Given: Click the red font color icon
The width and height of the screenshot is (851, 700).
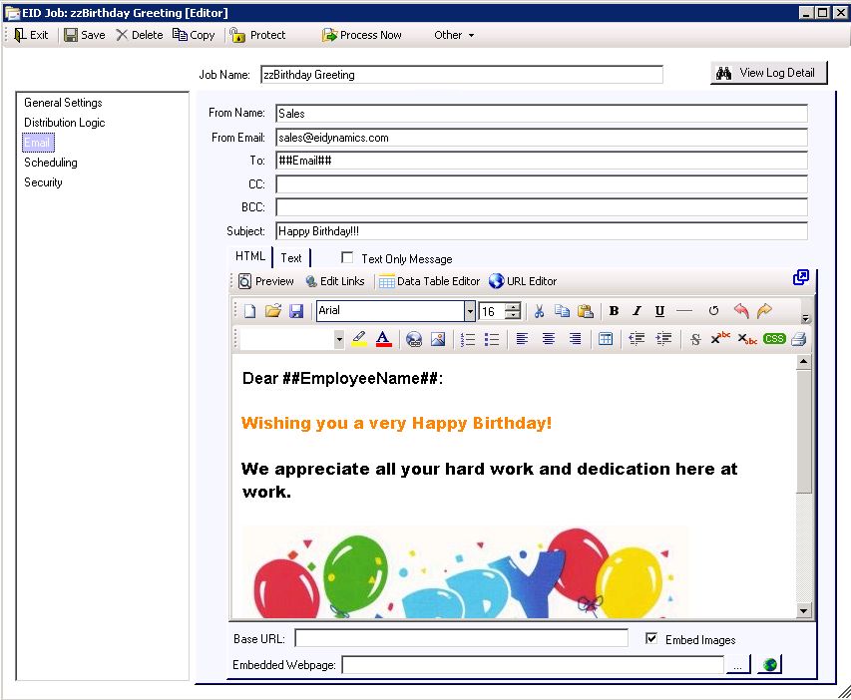Looking at the screenshot, I should coord(383,339).
